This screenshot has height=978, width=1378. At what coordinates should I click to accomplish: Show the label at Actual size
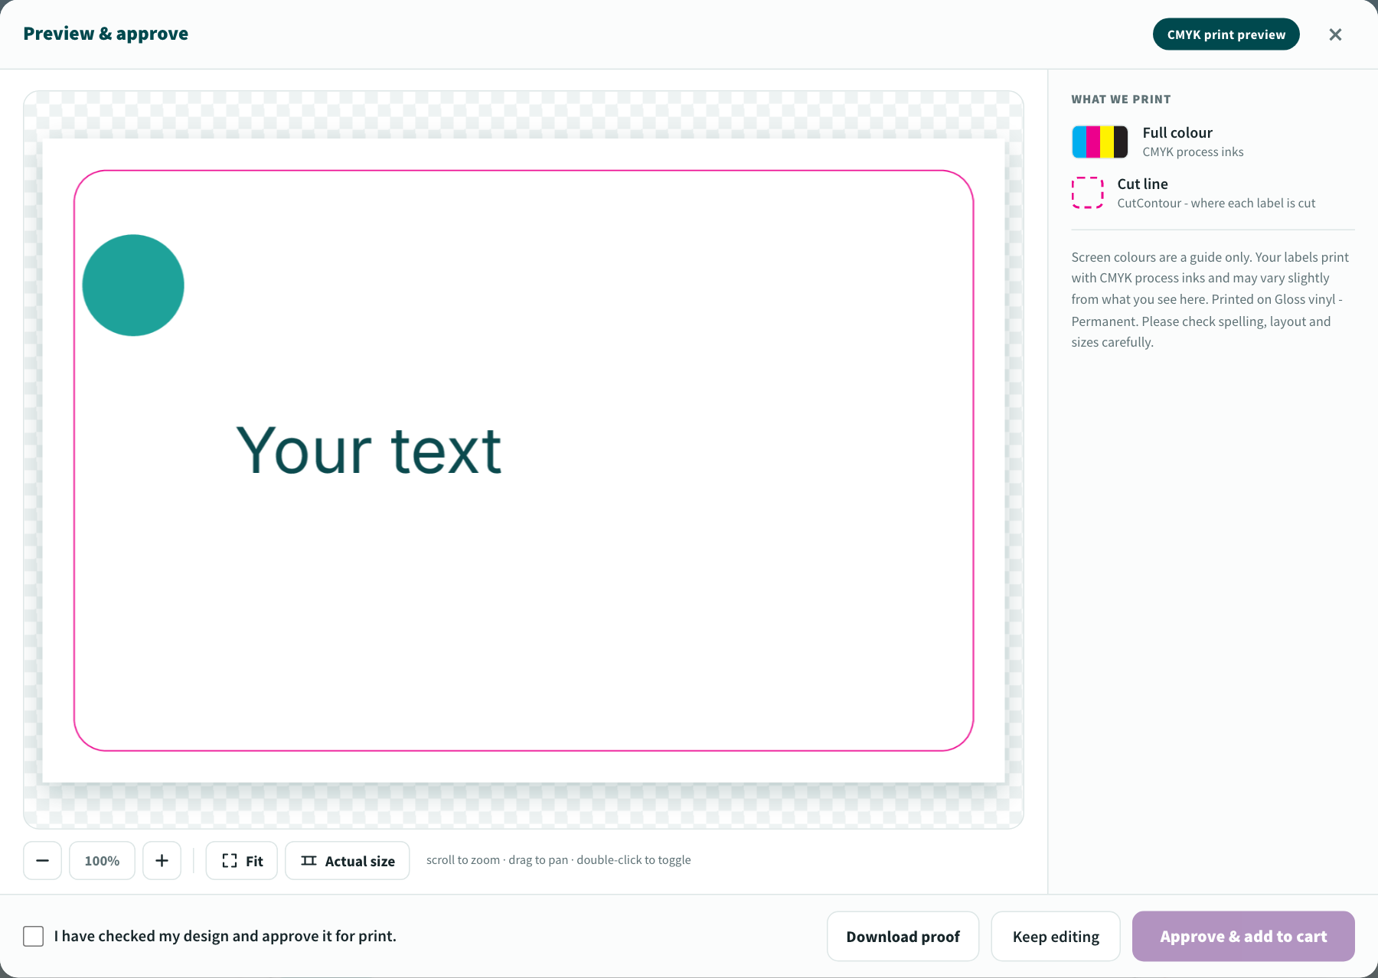point(348,861)
